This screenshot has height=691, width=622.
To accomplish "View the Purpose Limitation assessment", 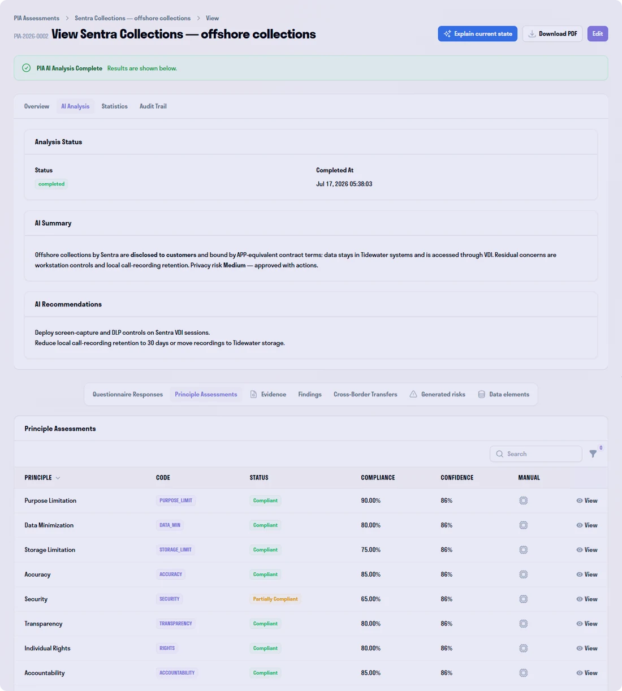I will click(x=587, y=500).
